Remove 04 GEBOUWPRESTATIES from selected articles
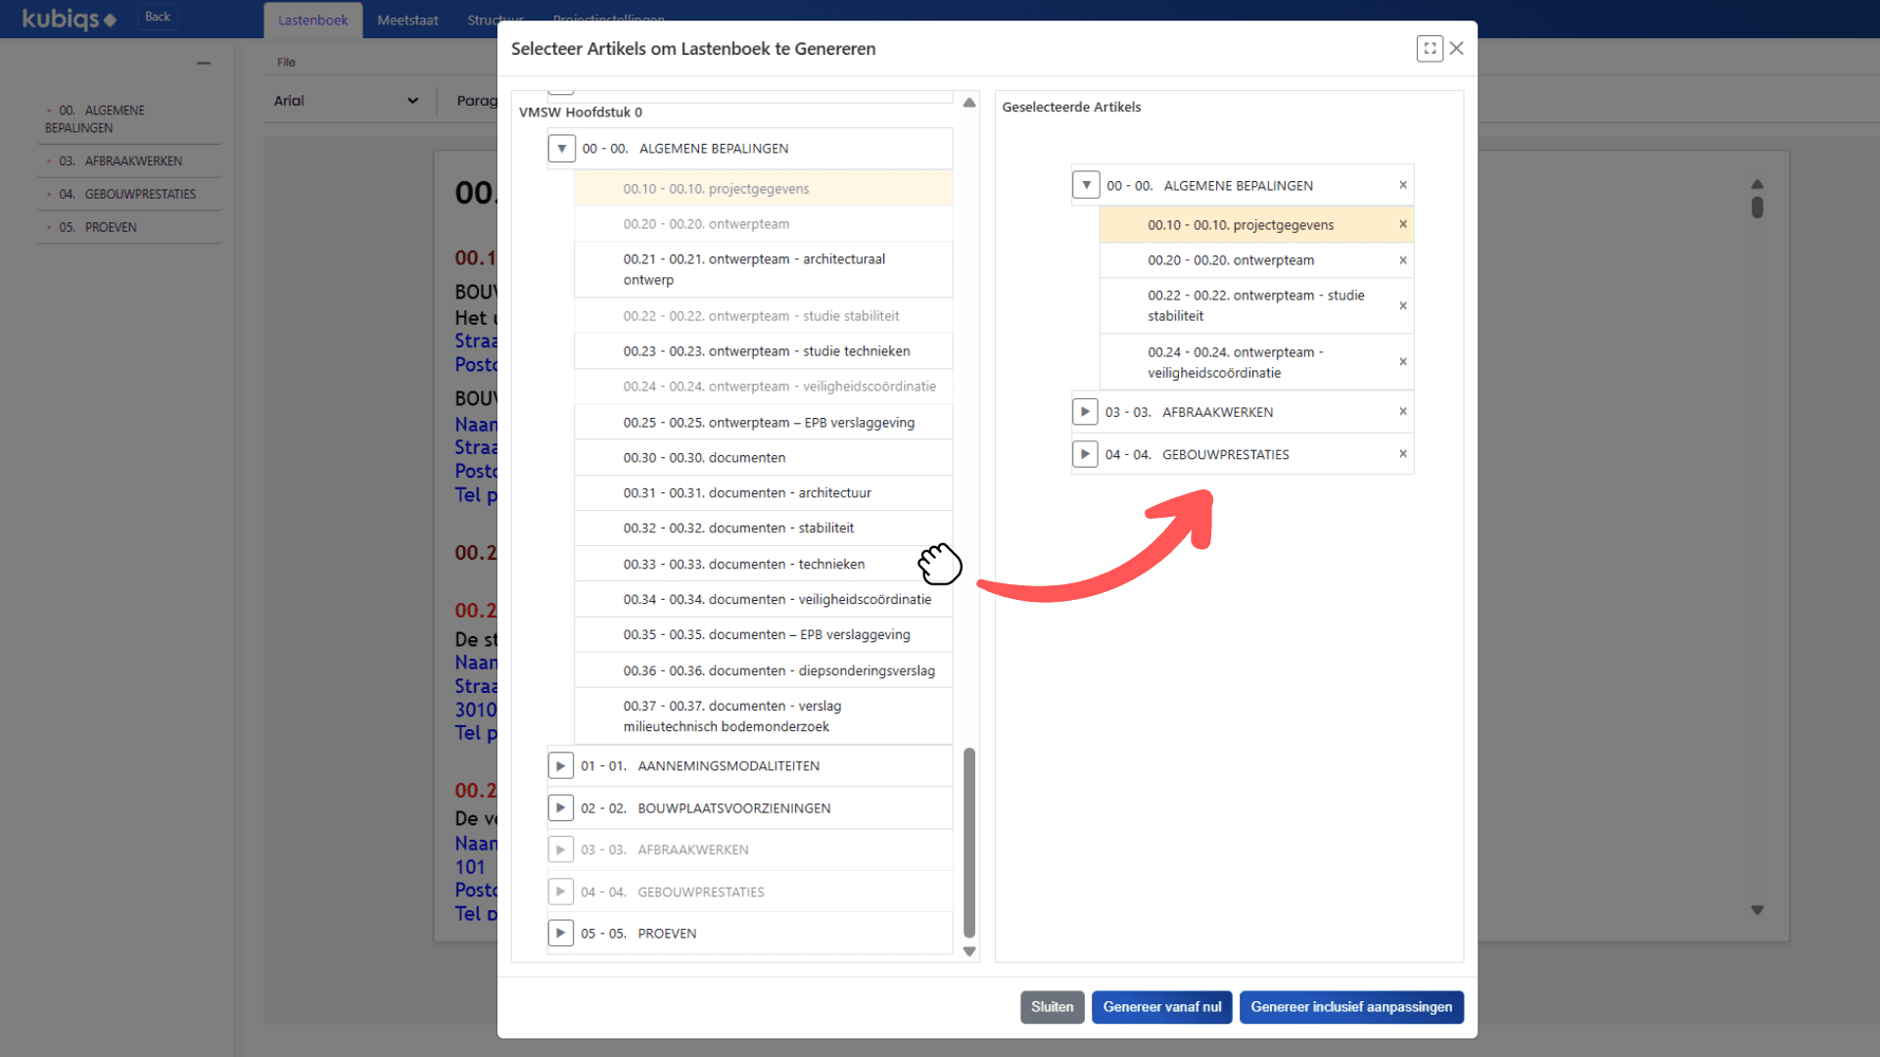Image resolution: width=1880 pixels, height=1057 pixels. click(x=1402, y=453)
